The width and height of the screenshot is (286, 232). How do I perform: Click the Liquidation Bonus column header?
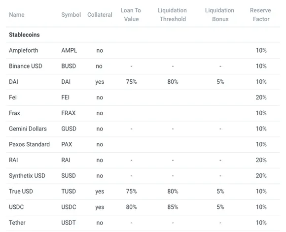[220, 15]
